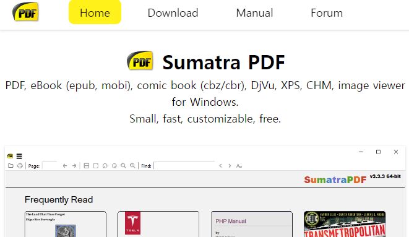Select the Fit Width continuous layout icon
Viewport: 409px width, 237px height.
[x=87, y=166]
